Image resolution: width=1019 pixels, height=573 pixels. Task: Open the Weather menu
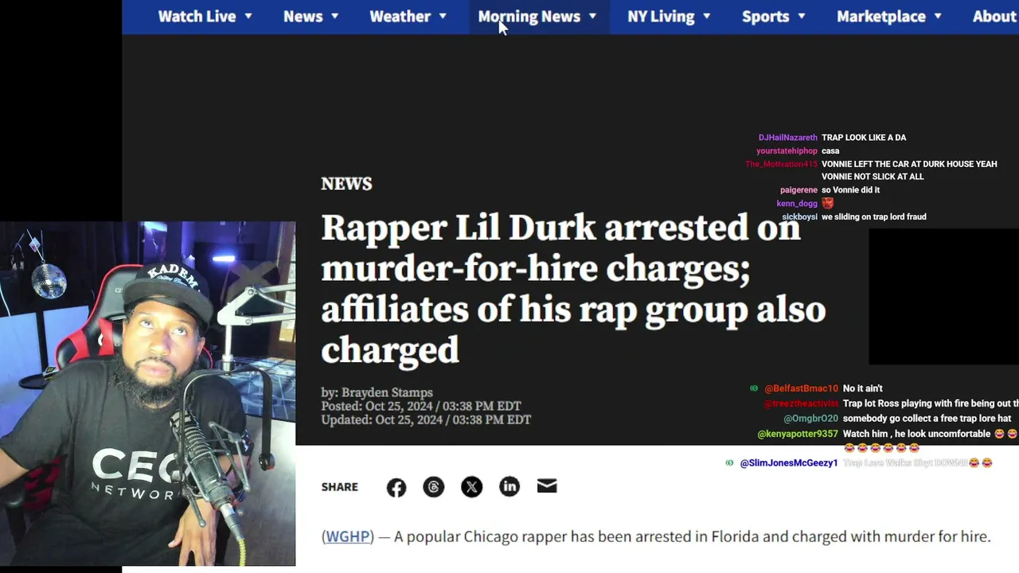pos(408,16)
